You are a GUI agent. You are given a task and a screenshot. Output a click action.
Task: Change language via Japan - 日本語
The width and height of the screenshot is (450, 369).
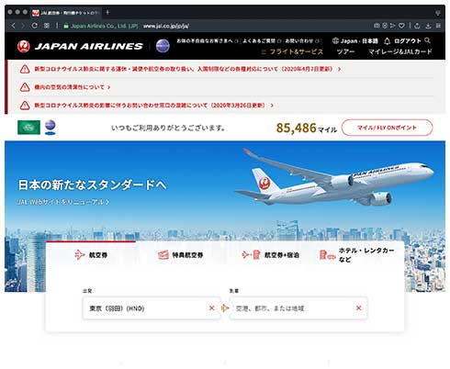359,40
